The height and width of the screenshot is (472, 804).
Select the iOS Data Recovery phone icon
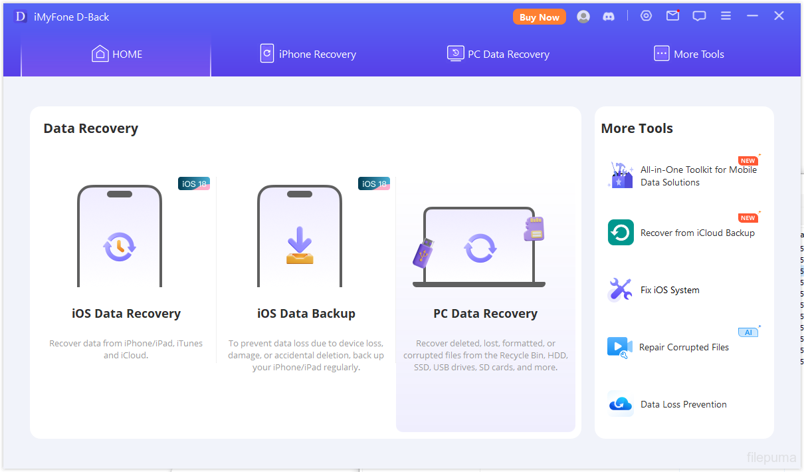point(120,237)
